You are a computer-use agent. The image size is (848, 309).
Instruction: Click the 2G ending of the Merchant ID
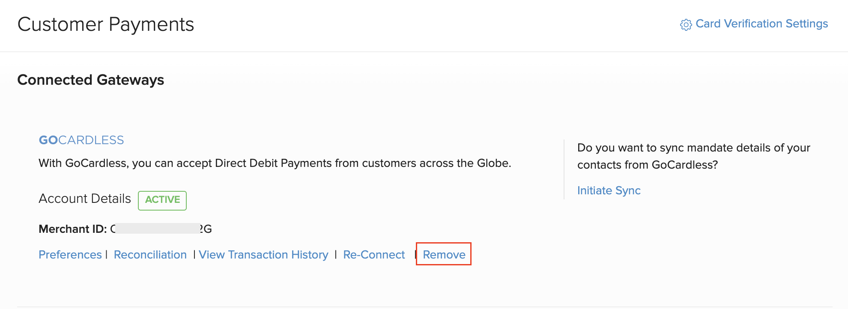[x=206, y=229]
